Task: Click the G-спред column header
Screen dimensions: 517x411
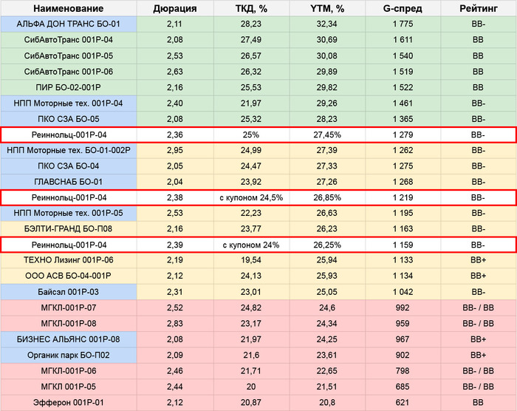Action: 402,9
